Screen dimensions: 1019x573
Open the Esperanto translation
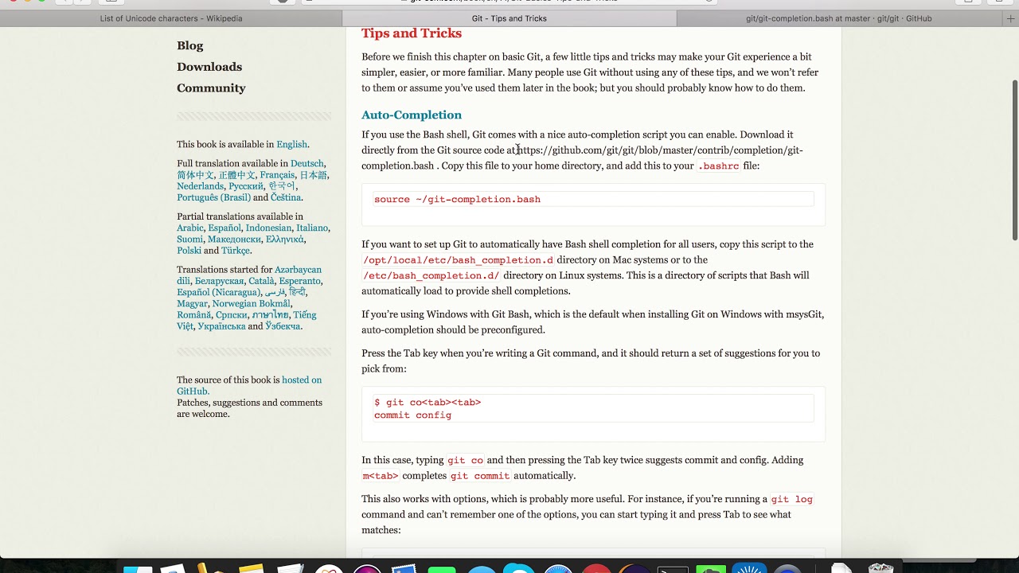tap(300, 281)
